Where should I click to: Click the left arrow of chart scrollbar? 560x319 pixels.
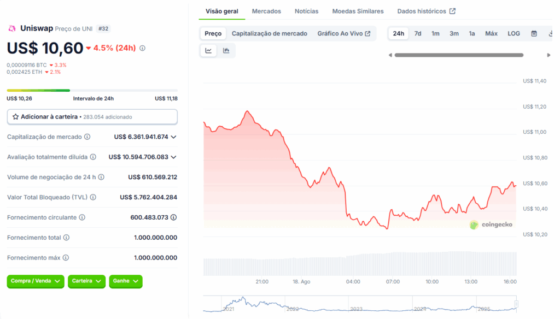coord(390,55)
